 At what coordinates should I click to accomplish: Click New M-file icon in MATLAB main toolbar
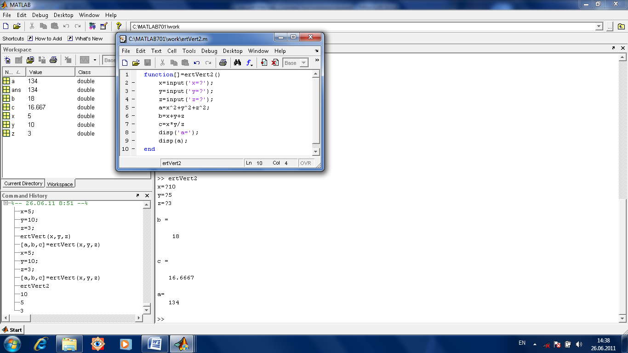pos(6,26)
